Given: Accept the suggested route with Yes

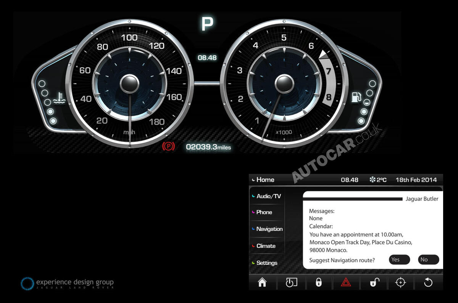Looking at the screenshot, I should [x=399, y=260].
